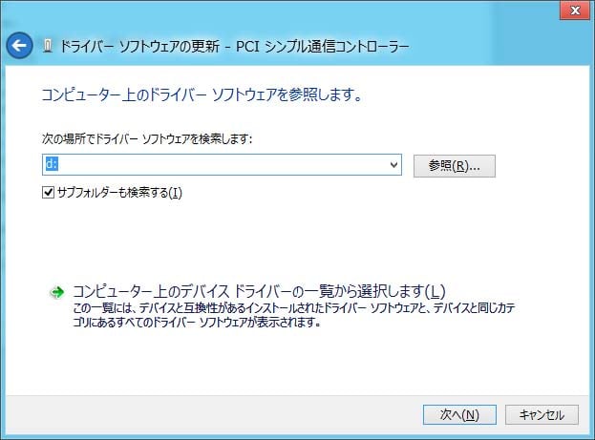Open the 参照(R)... browse button

[455, 166]
